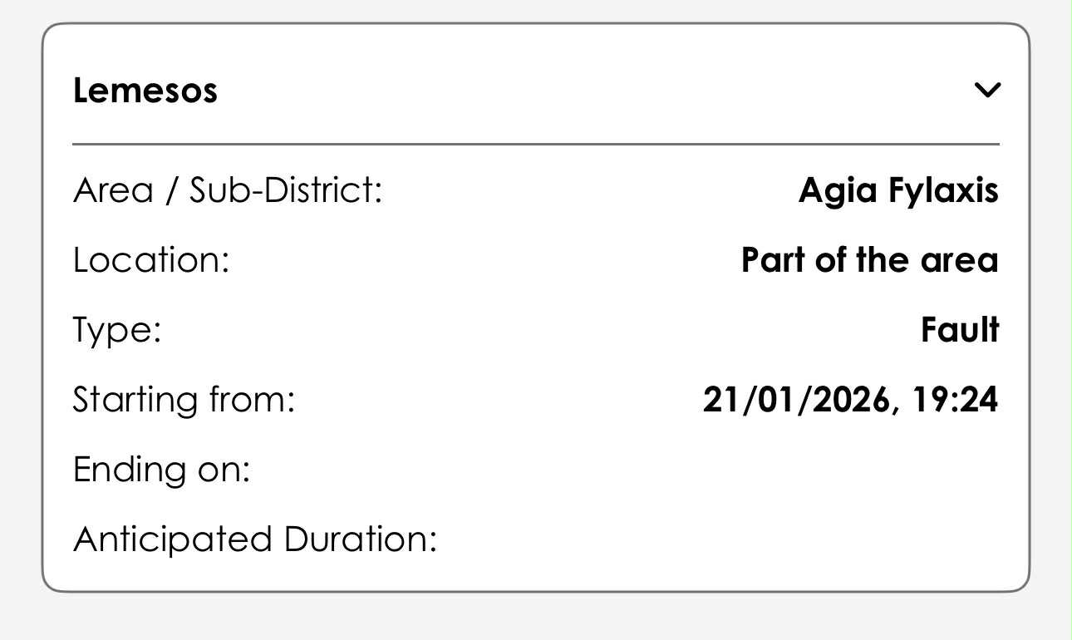This screenshot has width=1072, height=640.
Task: Click the Part of the area value
Action: (x=869, y=261)
